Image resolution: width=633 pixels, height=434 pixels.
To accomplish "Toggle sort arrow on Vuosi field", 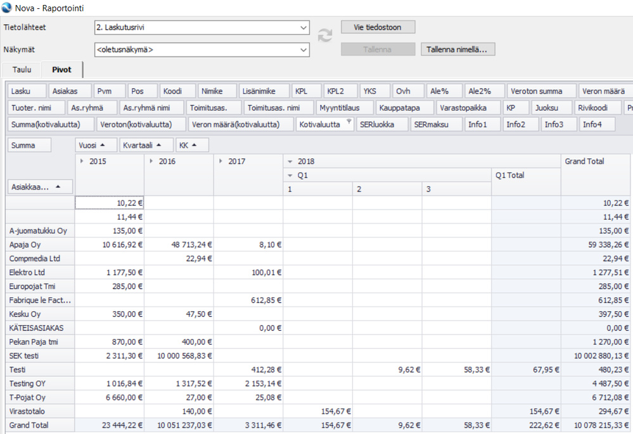I will (x=103, y=145).
